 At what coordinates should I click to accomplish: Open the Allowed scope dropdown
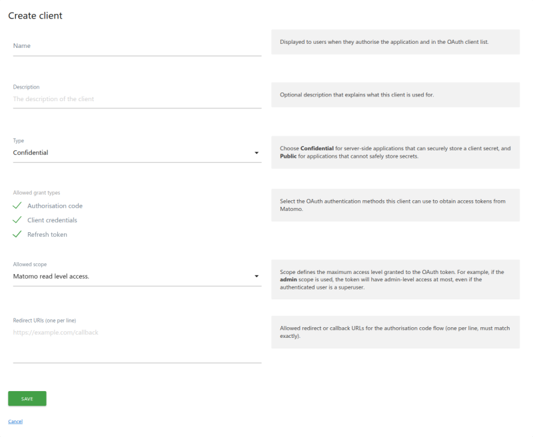(133, 275)
